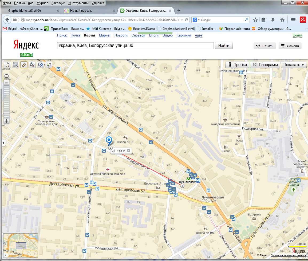Open the Картинки link

(184, 35)
